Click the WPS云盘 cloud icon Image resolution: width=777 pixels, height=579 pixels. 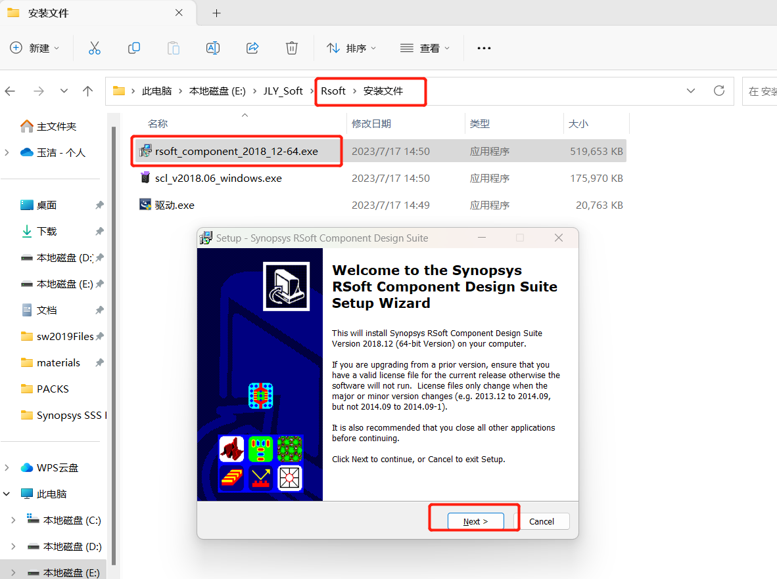pyautogui.click(x=27, y=467)
